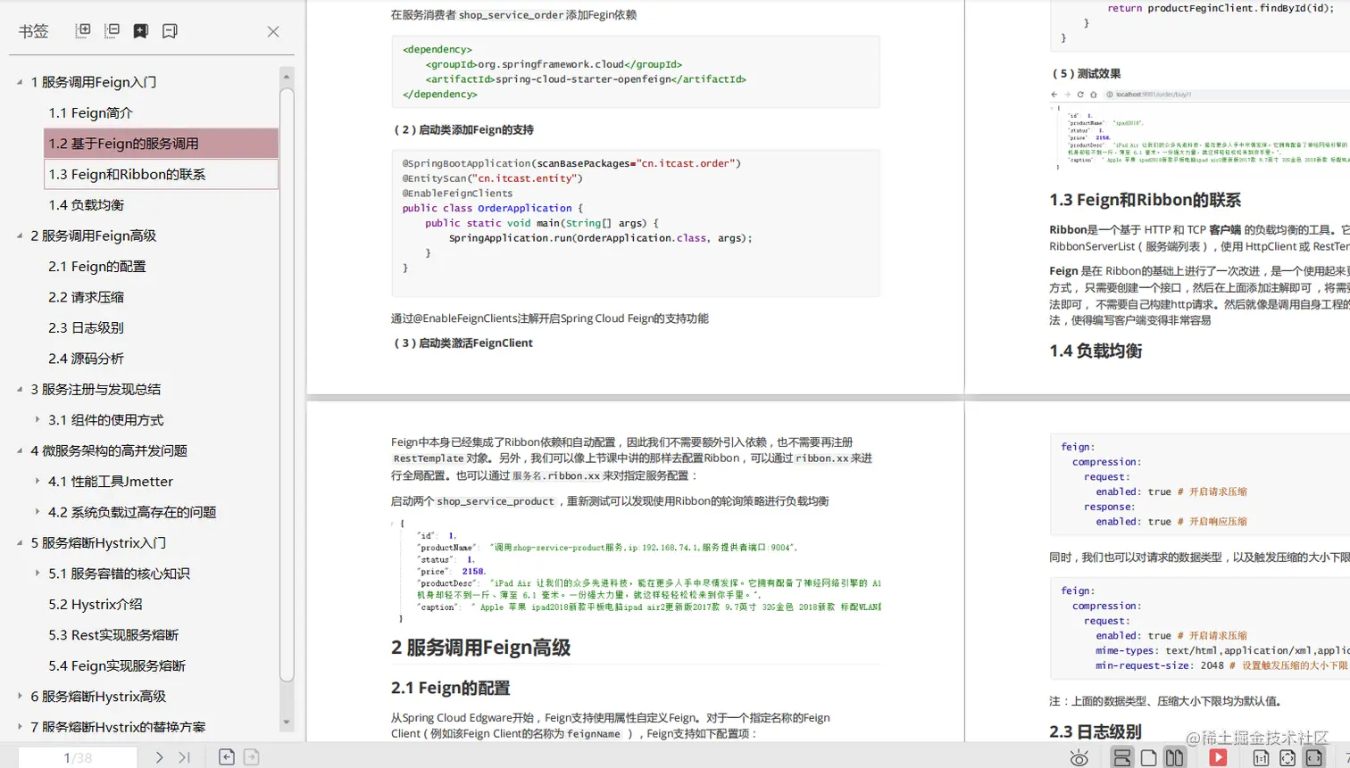This screenshot has height=768, width=1350.
Task: Open bookmark '2.1 Feign的配置'
Action: (x=96, y=266)
